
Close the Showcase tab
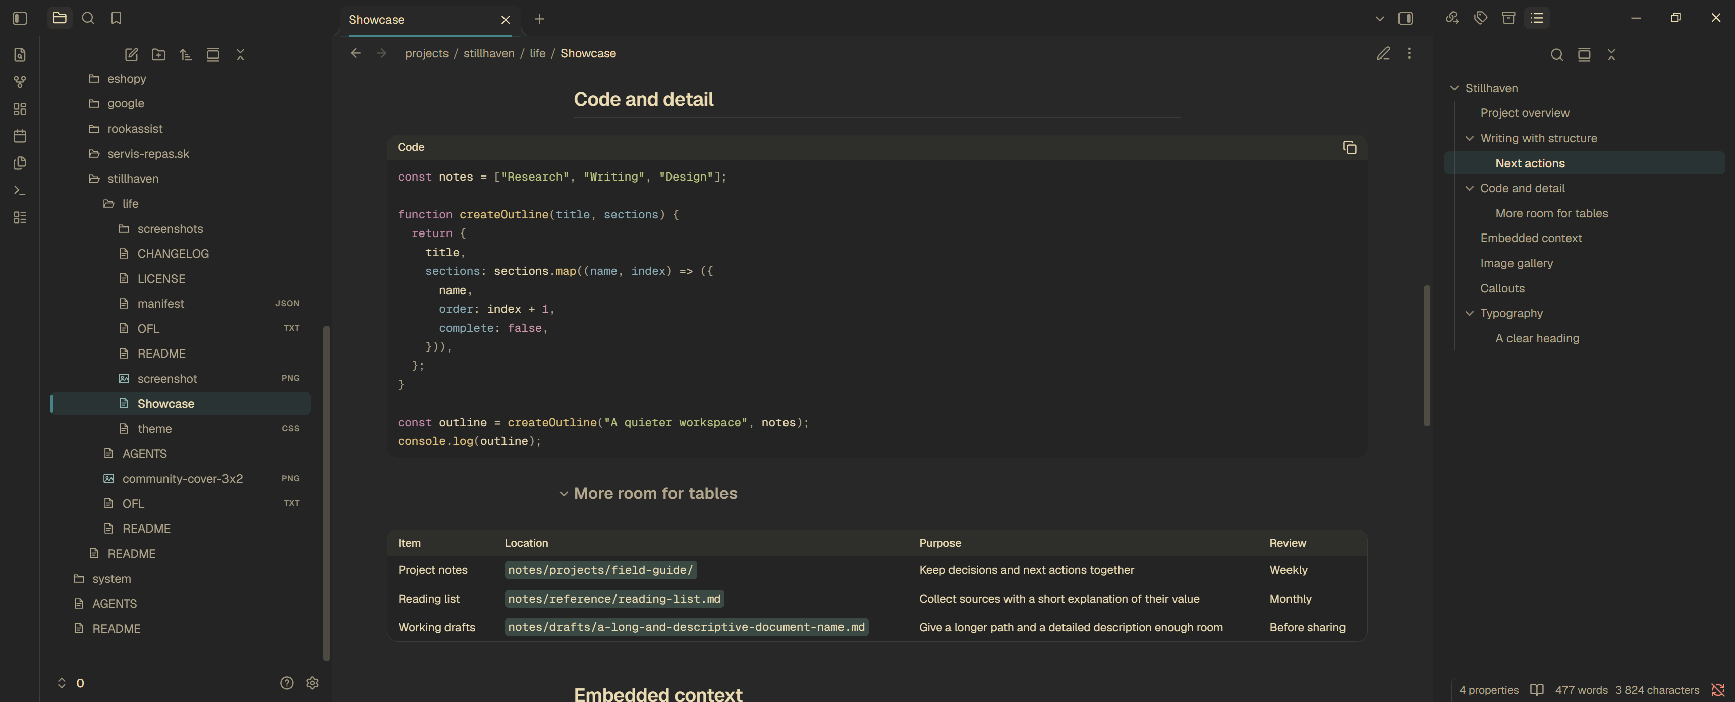(506, 20)
